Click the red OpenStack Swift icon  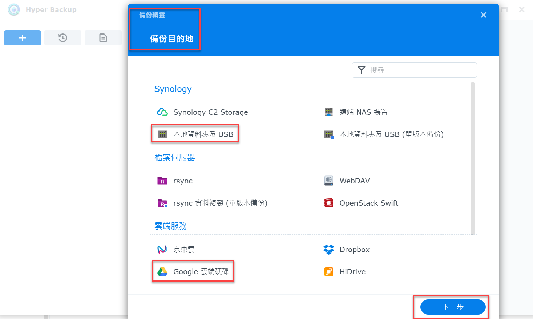[329, 203]
